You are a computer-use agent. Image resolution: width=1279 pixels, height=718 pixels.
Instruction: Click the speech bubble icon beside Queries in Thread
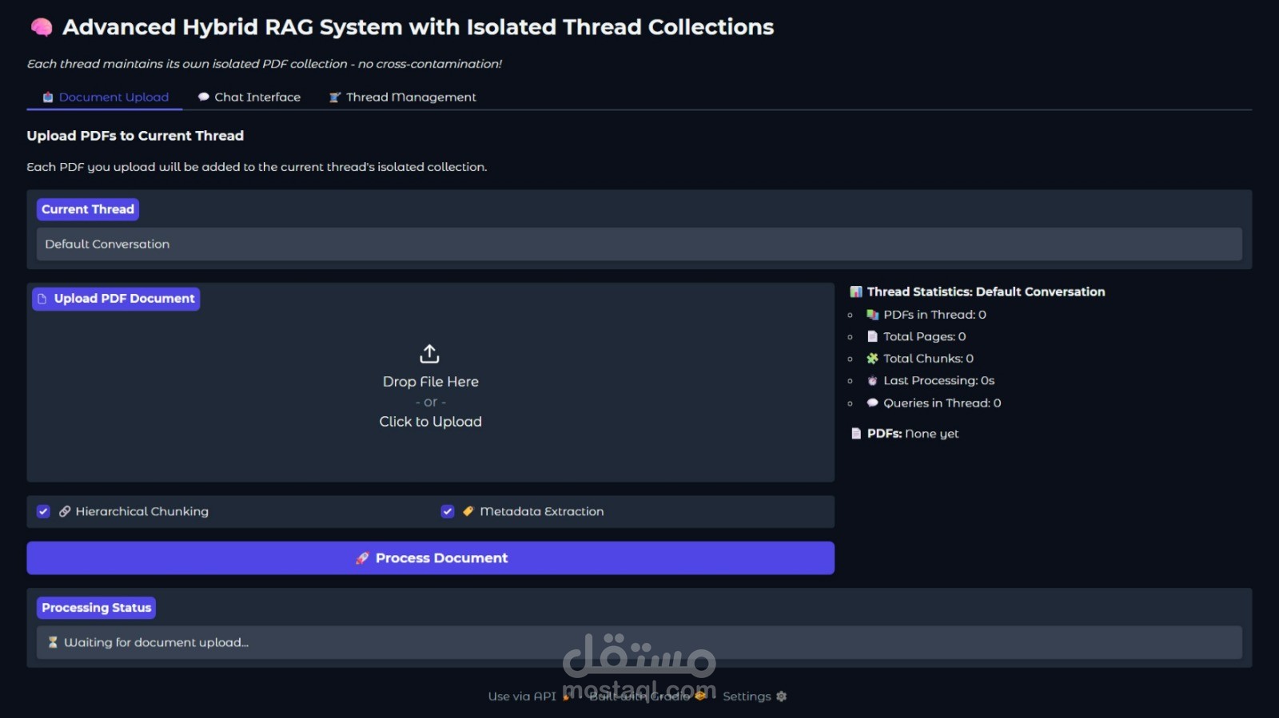(872, 403)
